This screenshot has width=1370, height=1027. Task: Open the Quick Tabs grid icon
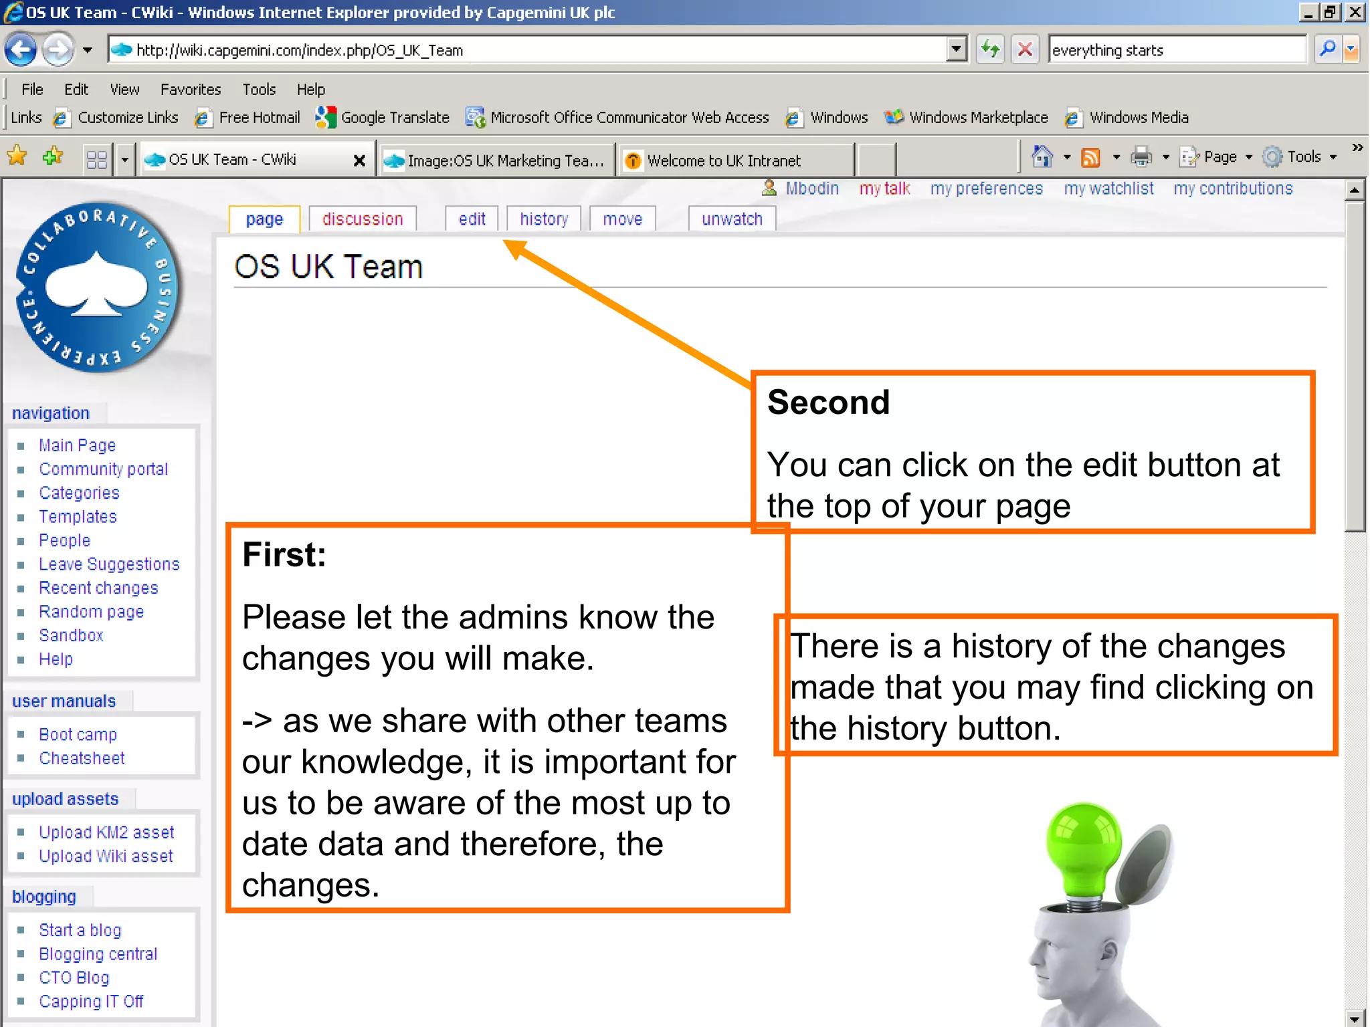pos(97,160)
